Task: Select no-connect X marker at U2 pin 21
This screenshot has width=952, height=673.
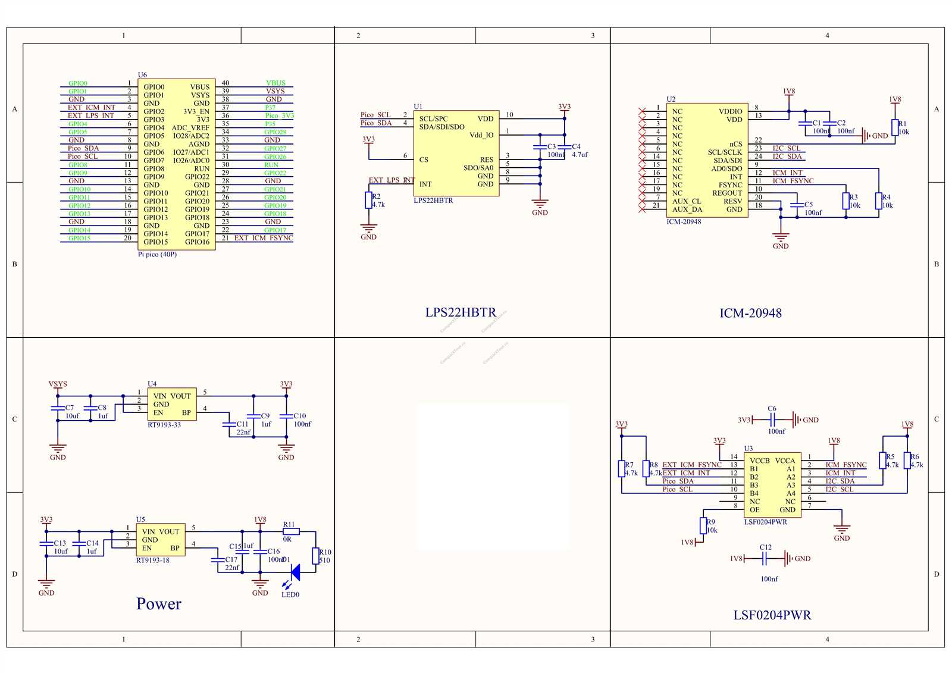Action: [642, 208]
